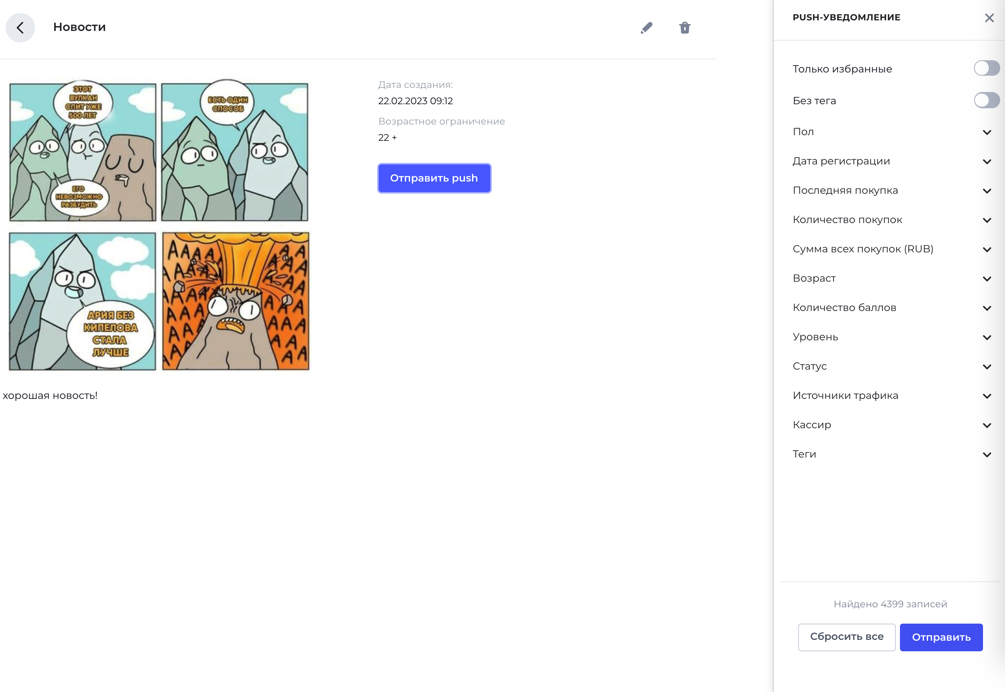Click the Отправить push button
Screen dimensions: 1005x692
pyautogui.click(x=434, y=178)
